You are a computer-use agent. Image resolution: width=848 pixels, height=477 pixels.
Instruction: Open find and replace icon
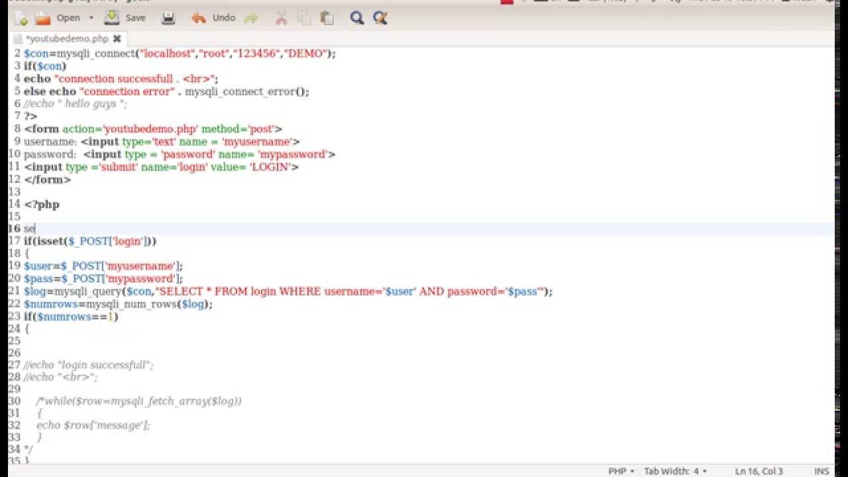380,18
